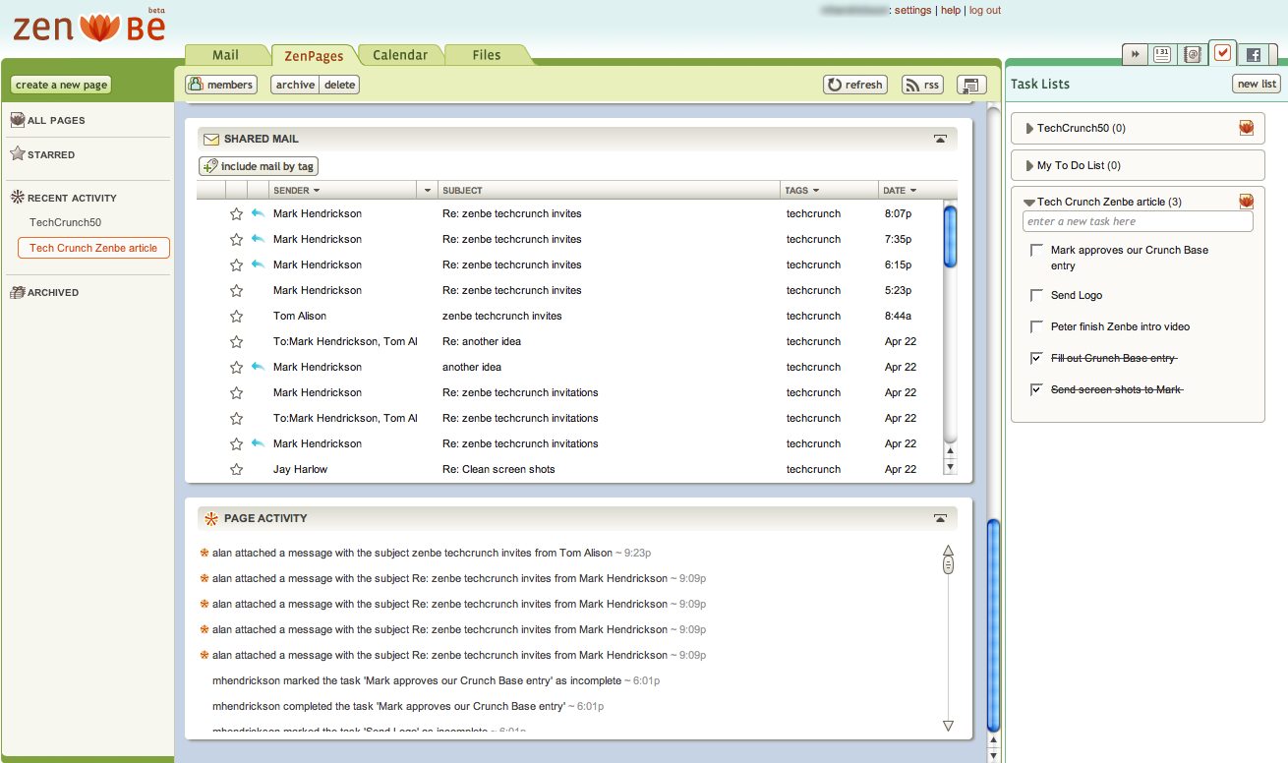This screenshot has height=763, width=1288.
Task: Click the Shared Mail list scrollbar thumb
Action: pos(950,236)
